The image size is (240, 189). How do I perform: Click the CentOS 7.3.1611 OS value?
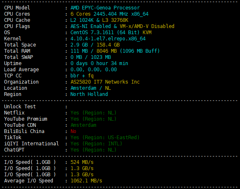coord(92,33)
